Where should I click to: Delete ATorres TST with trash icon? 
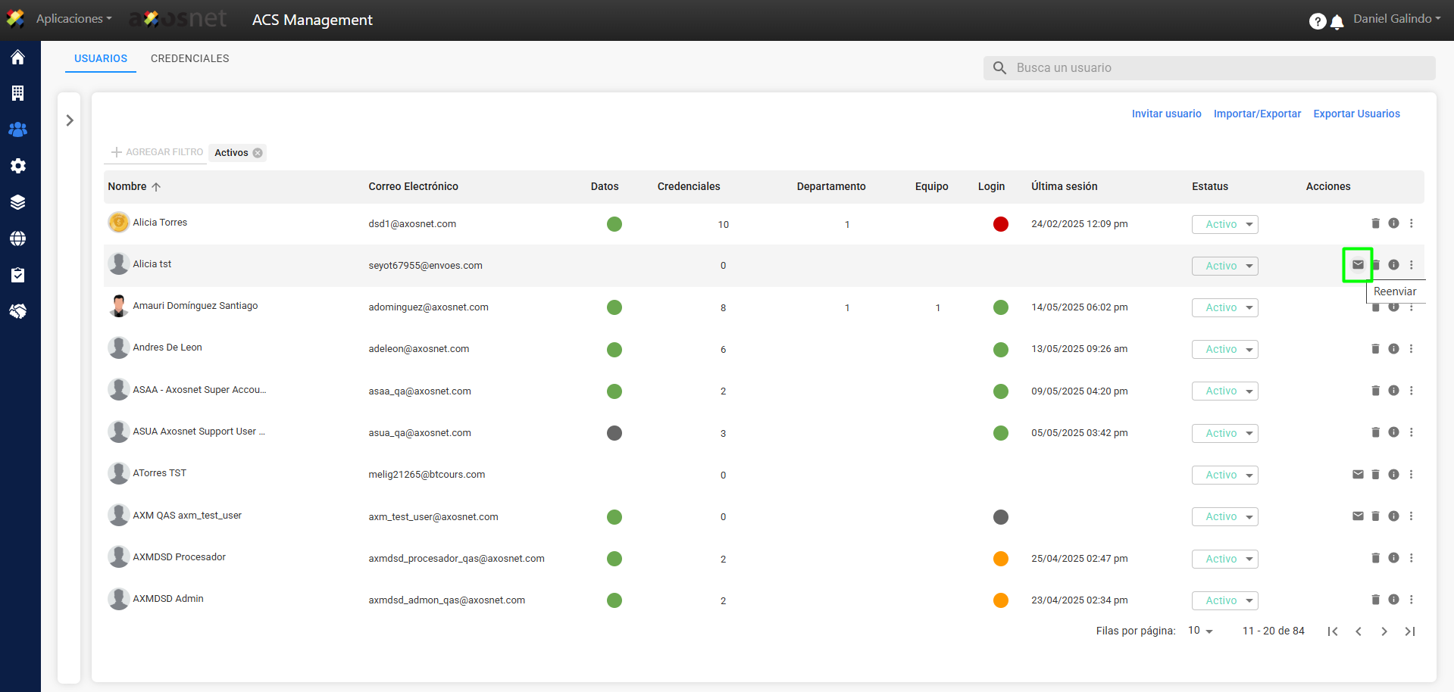pos(1375,475)
